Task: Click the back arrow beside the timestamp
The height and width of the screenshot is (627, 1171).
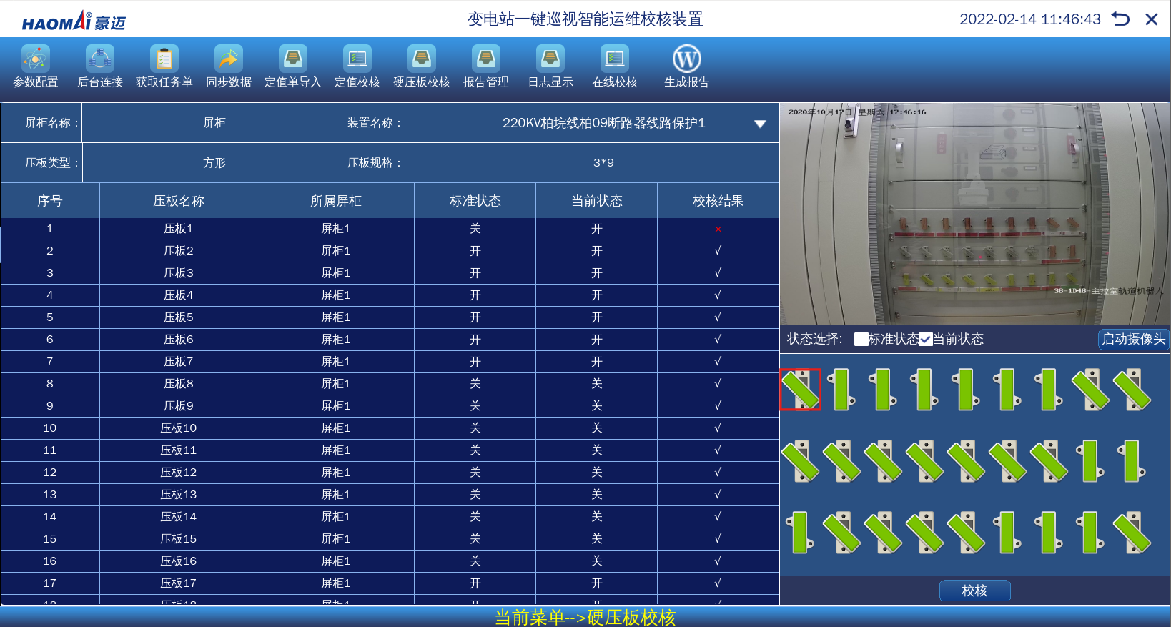Action: click(x=1120, y=19)
